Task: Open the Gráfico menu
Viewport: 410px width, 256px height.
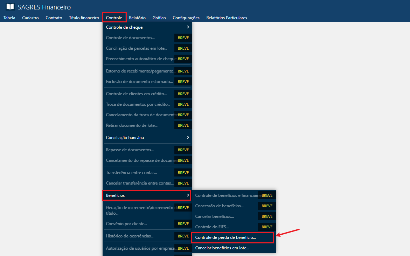Action: [159, 18]
